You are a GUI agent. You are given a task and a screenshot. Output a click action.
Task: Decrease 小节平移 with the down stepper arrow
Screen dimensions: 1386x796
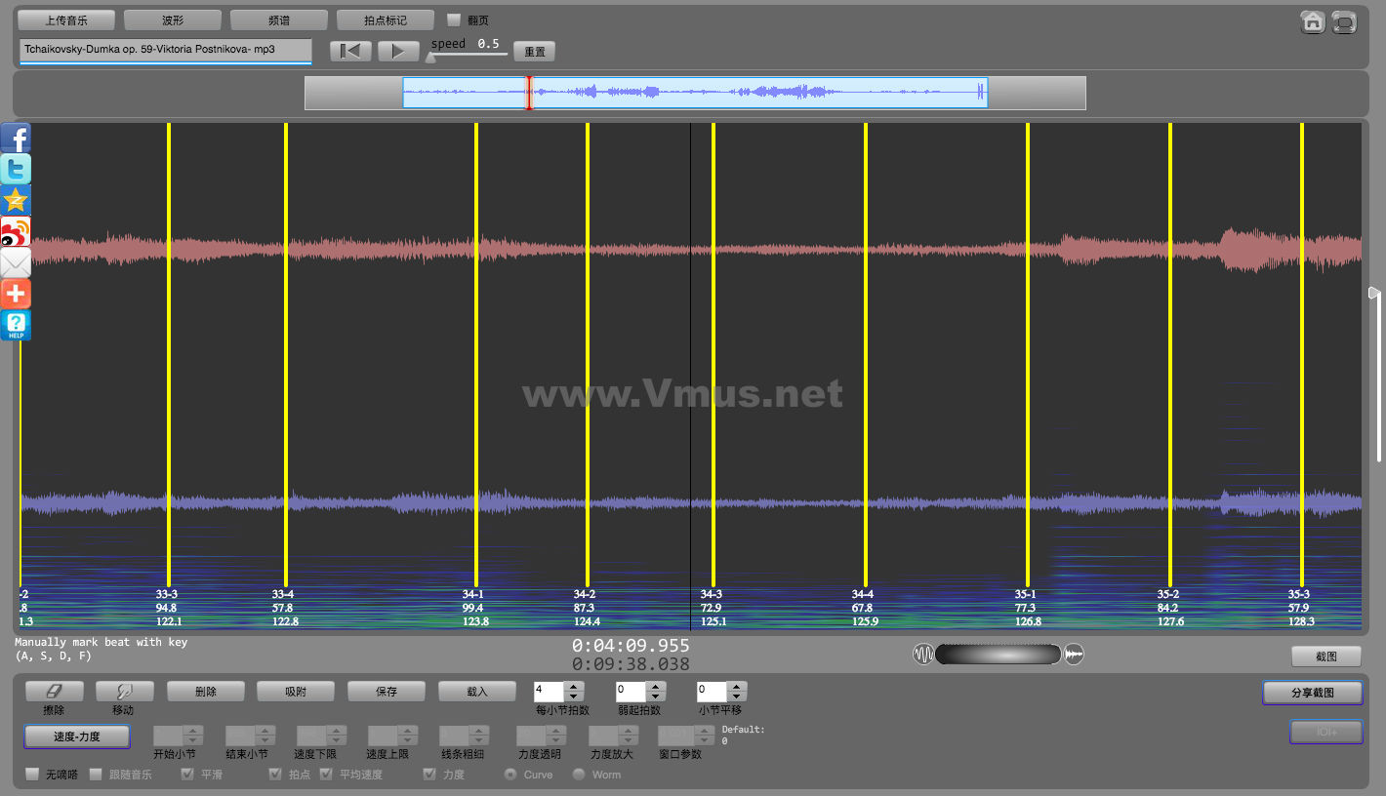737,696
